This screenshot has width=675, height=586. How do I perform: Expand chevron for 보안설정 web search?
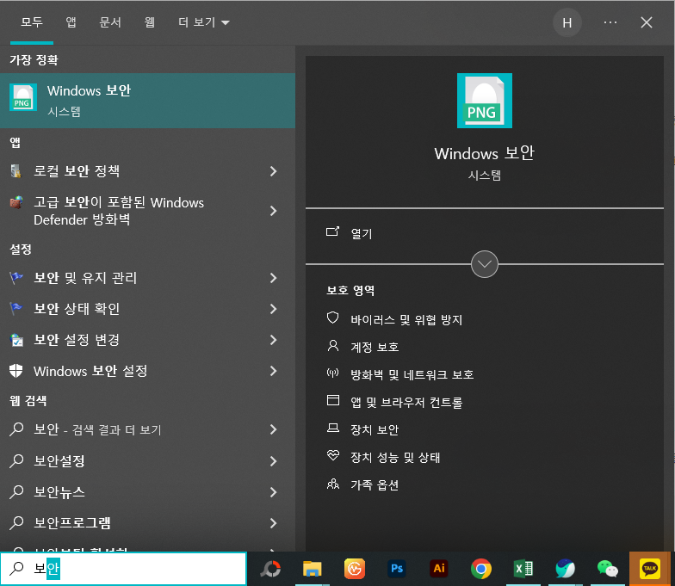273,461
